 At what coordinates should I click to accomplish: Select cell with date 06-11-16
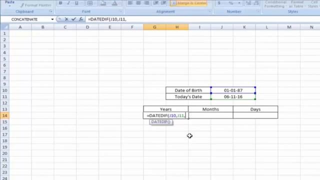233,96
